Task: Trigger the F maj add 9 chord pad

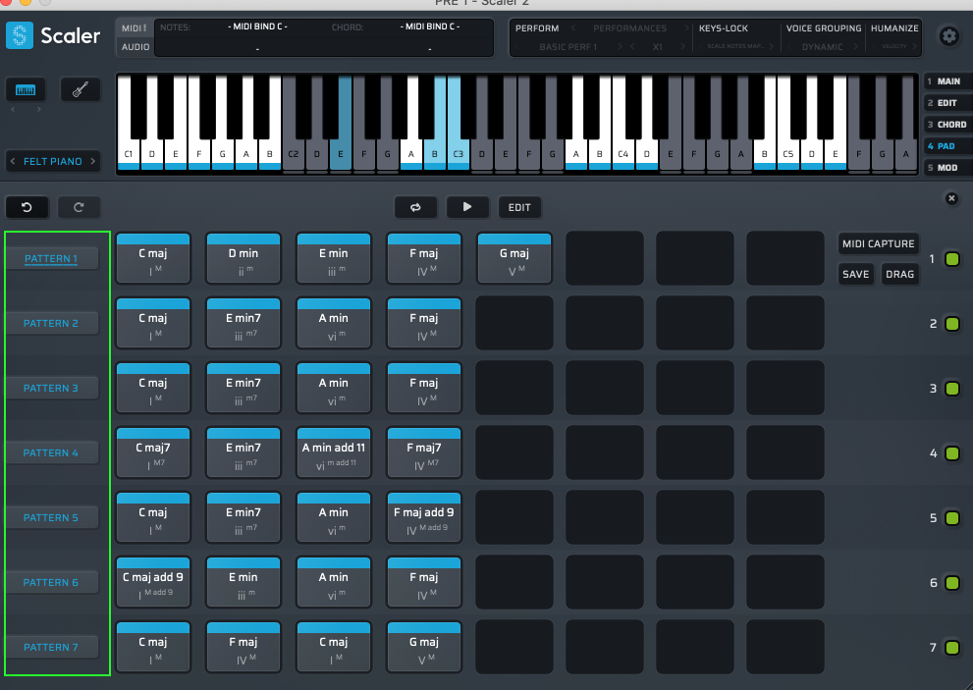Action: click(424, 517)
